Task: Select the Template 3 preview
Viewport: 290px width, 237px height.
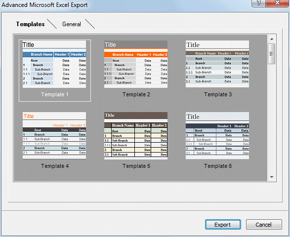Action: 217,64
